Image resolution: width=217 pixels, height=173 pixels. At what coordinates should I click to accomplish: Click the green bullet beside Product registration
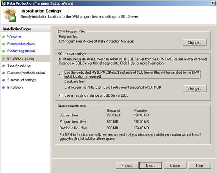pyautogui.click(x=3, y=51)
